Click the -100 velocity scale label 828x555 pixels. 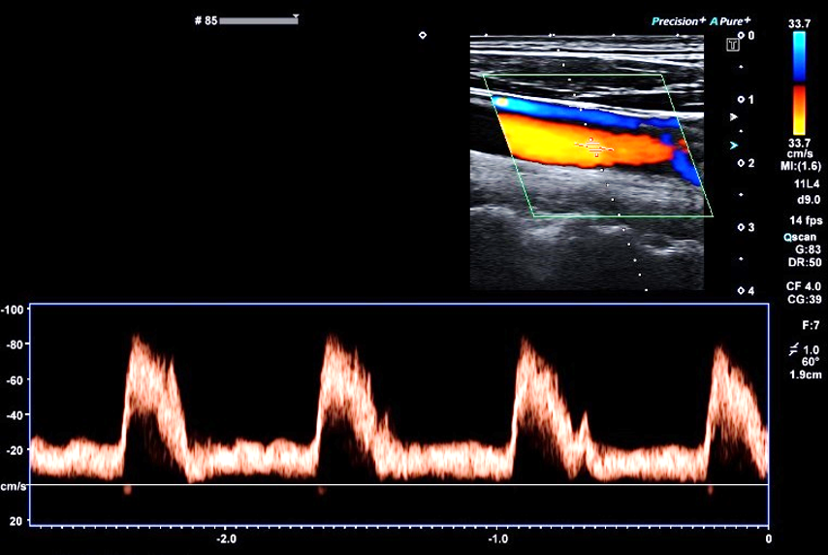pyautogui.click(x=14, y=310)
